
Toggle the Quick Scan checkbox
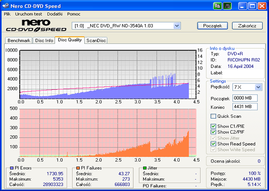(x=213, y=116)
